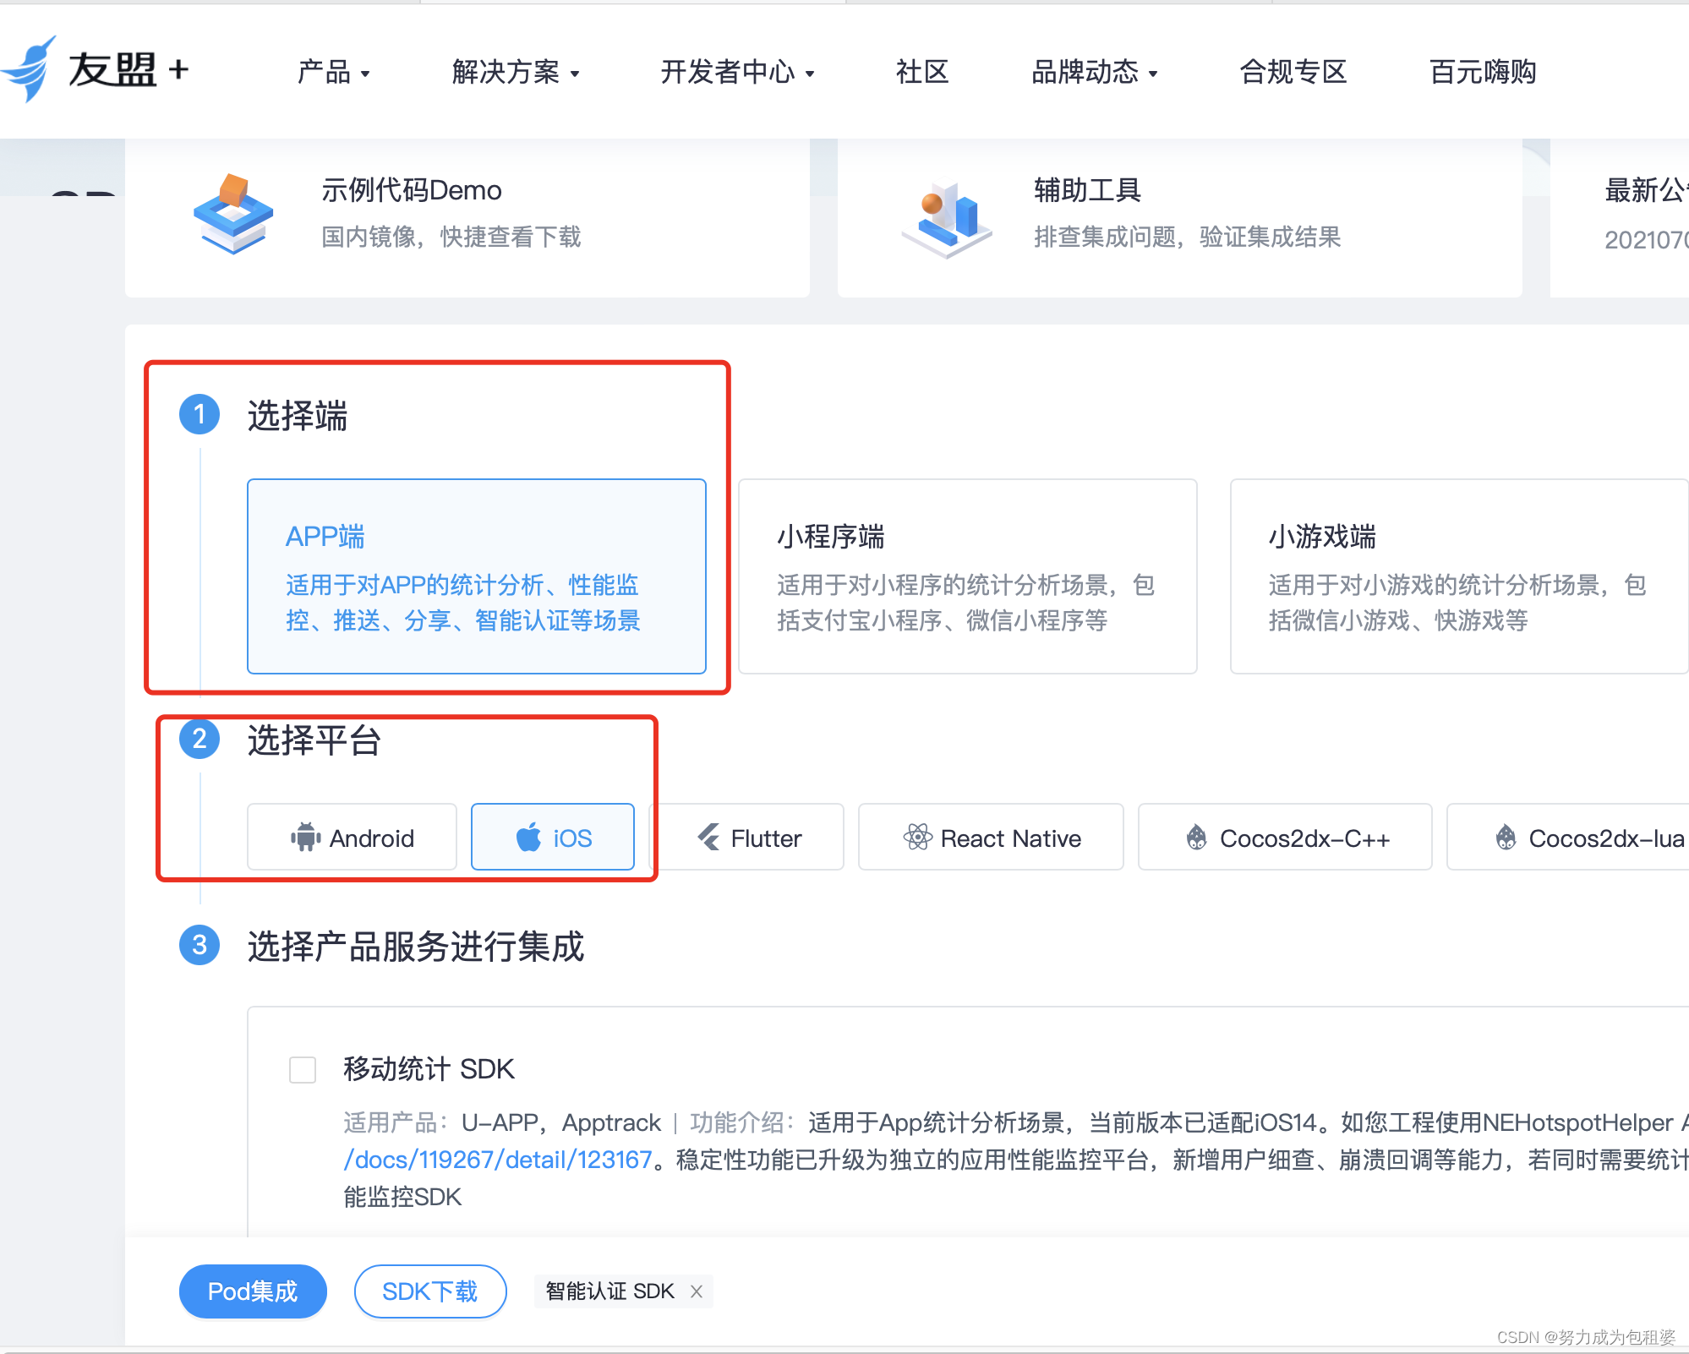This screenshot has height=1354, width=1689.
Task: Select the React Native platform icon
Action: click(917, 838)
